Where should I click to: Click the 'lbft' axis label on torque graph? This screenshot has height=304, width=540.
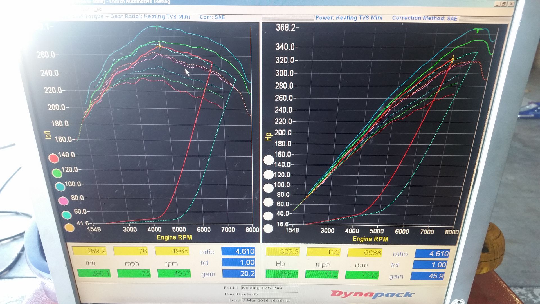pos(48,135)
